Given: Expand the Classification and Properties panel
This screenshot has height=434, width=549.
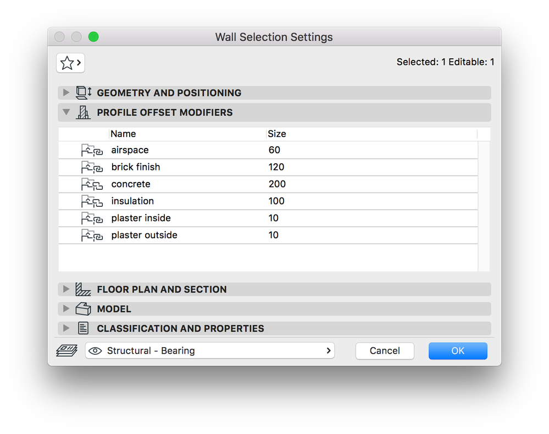Looking at the screenshot, I should 66,328.
